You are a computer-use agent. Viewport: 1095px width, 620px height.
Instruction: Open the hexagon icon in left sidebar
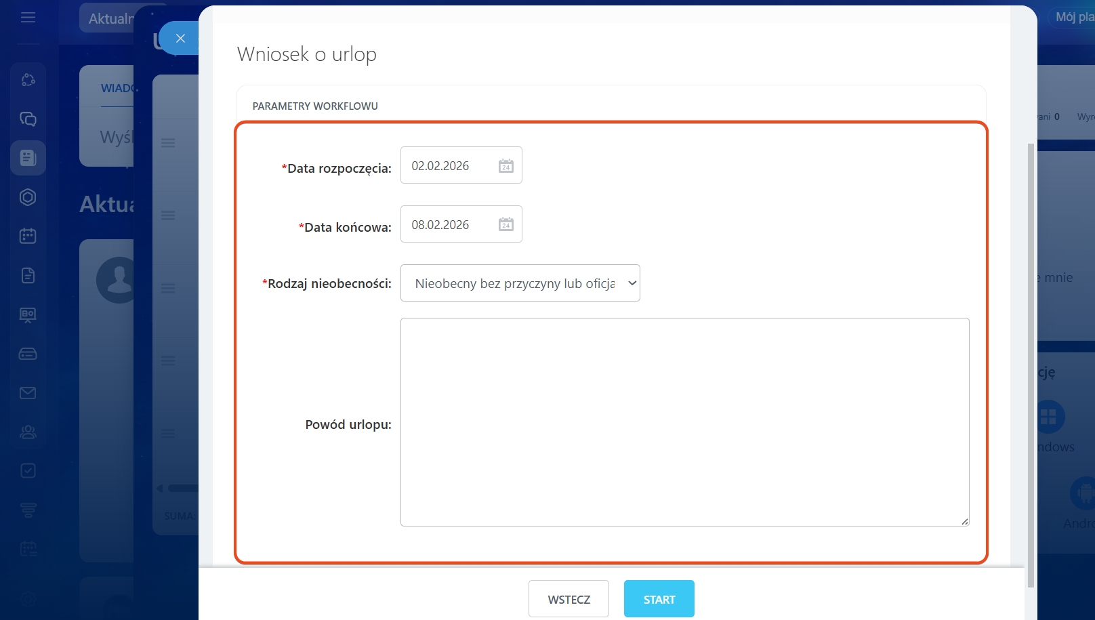pyautogui.click(x=28, y=197)
